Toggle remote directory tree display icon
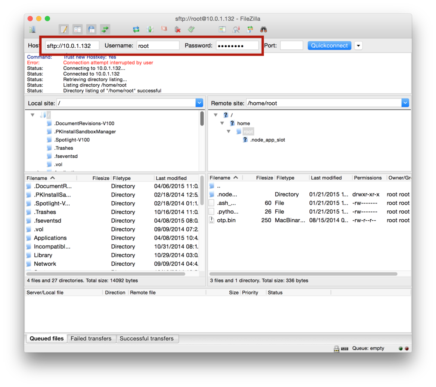Viewport: 436px width, 387px height. (x=91, y=29)
